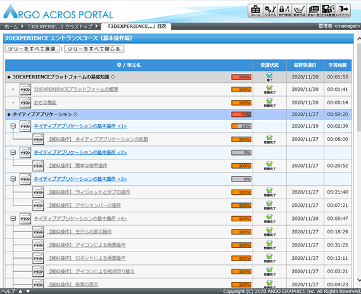The image size is (361, 294).
Task: Open the クラス管理 class management icon
Action: coord(328,11)
